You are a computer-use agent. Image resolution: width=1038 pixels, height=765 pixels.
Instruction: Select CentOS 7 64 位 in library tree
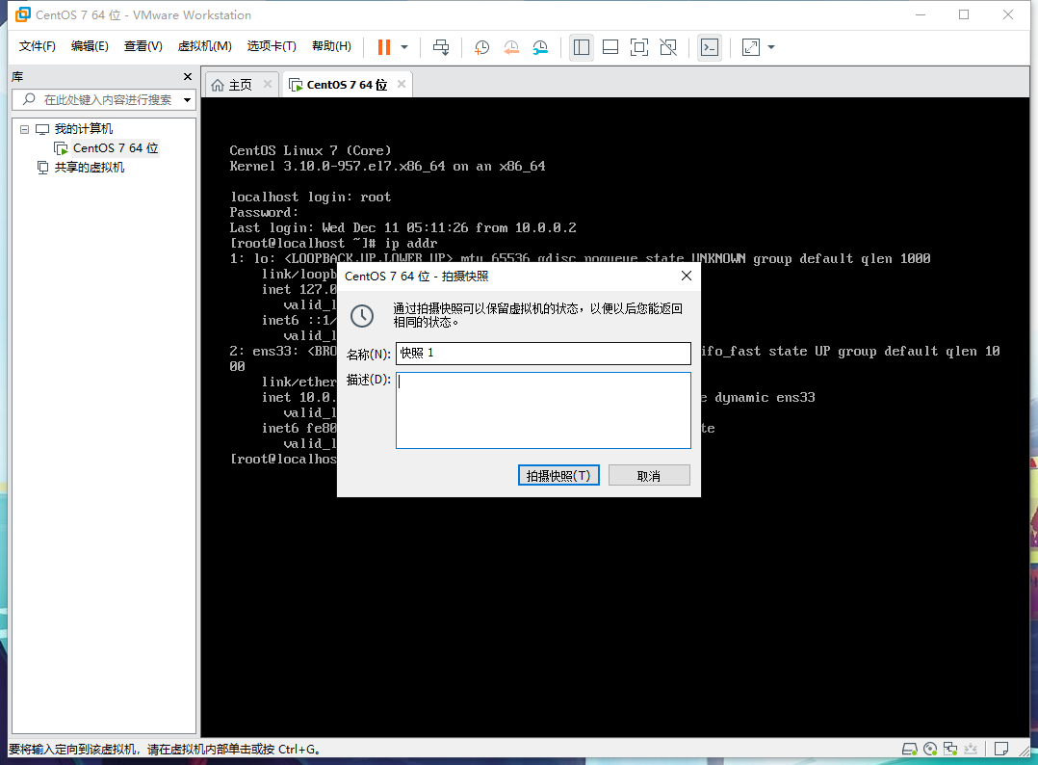click(116, 148)
